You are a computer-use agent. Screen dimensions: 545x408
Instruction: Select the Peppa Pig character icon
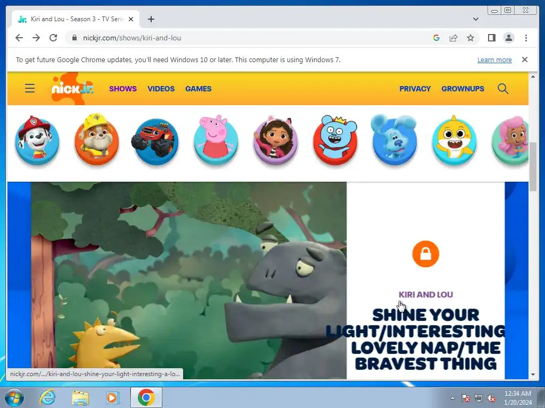pyautogui.click(x=216, y=140)
